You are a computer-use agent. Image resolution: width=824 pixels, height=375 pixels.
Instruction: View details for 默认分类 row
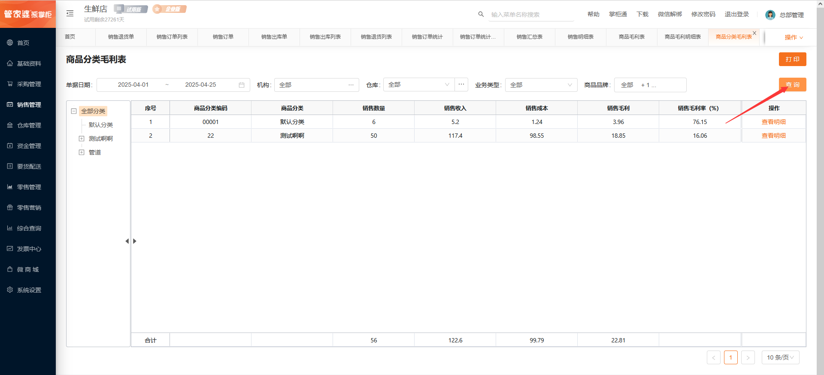[x=773, y=122]
